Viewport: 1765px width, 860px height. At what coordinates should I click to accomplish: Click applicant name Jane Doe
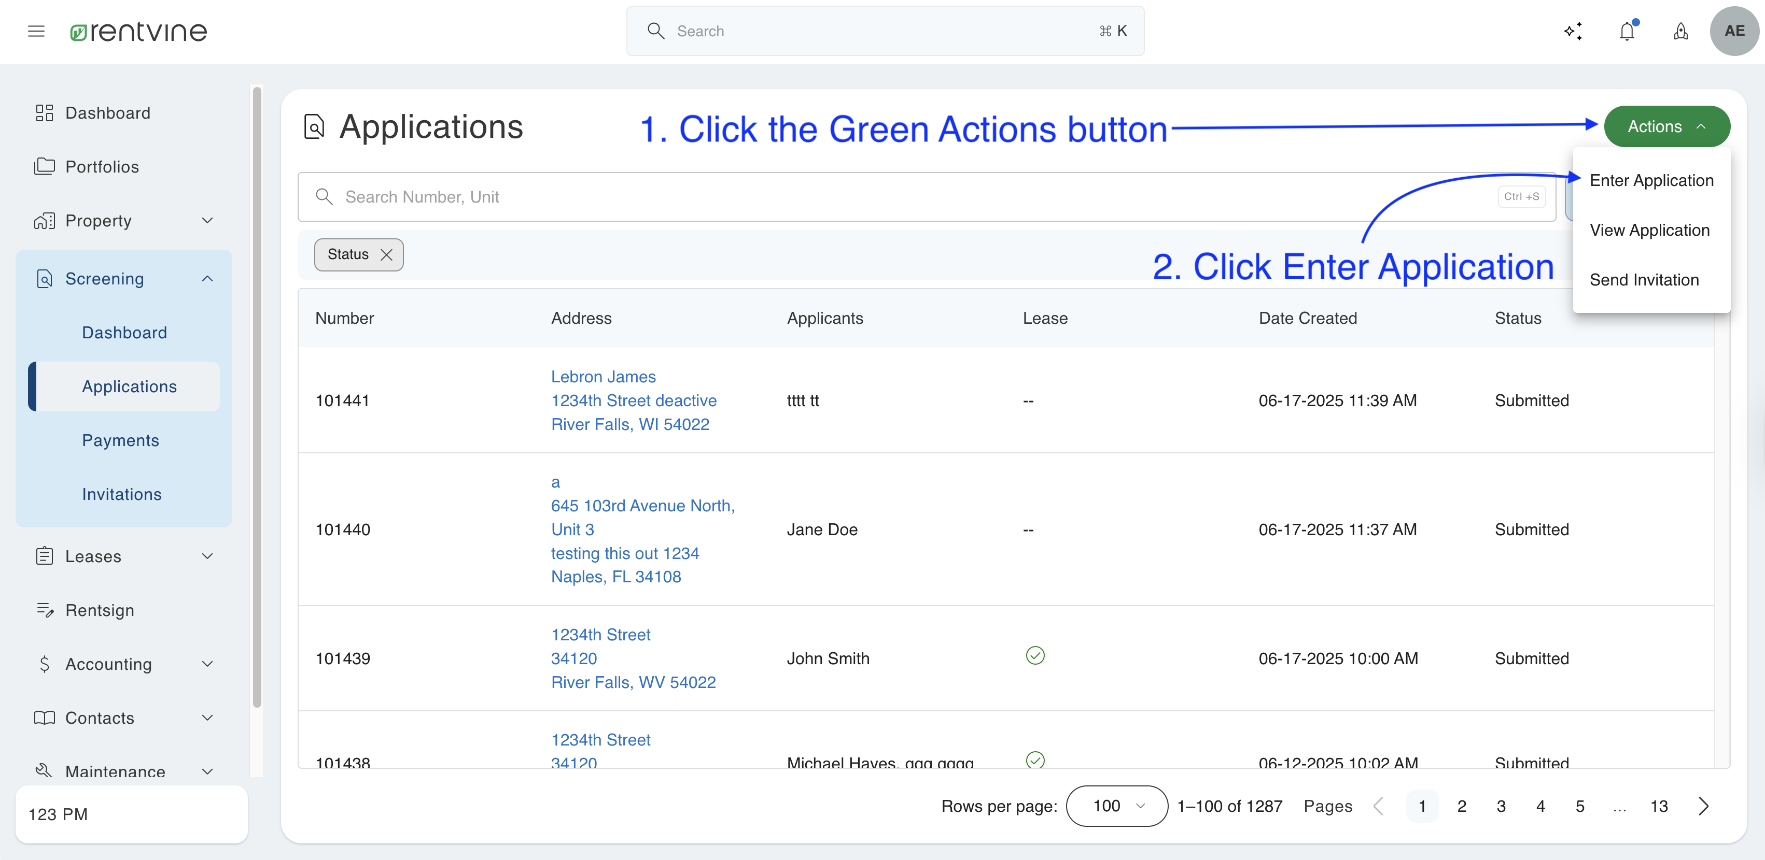click(x=822, y=529)
